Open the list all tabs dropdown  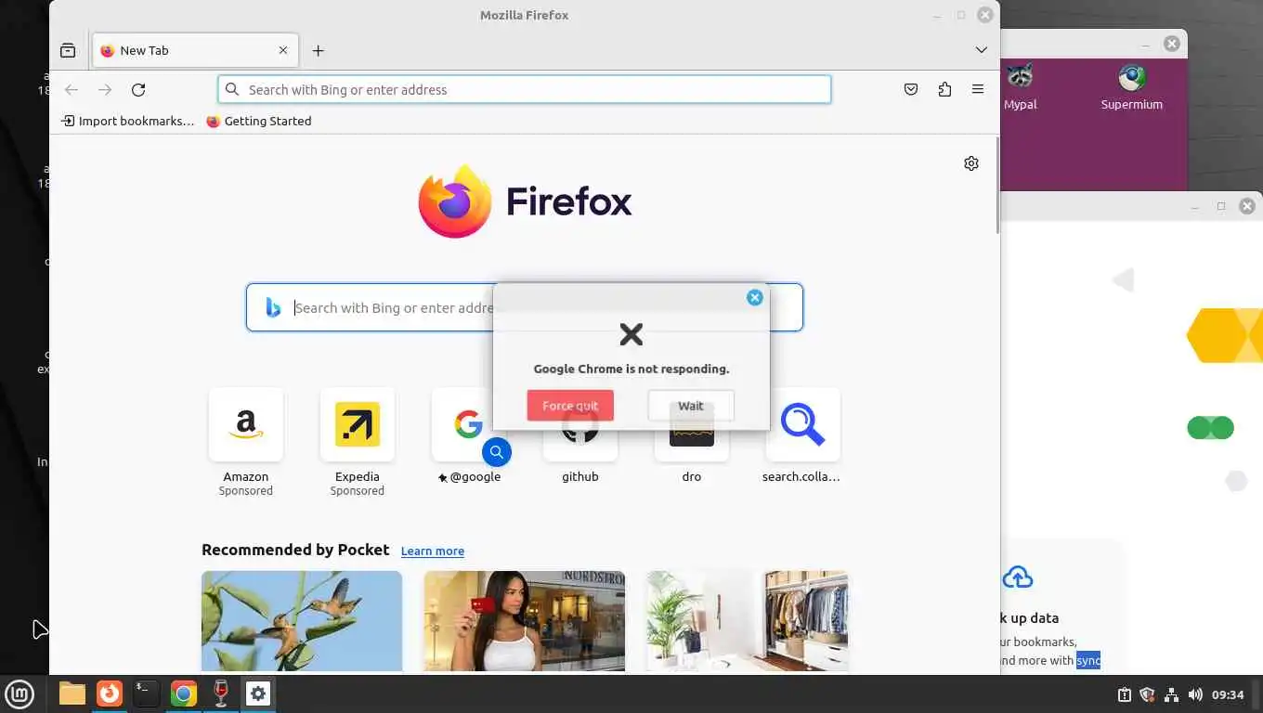tap(982, 50)
